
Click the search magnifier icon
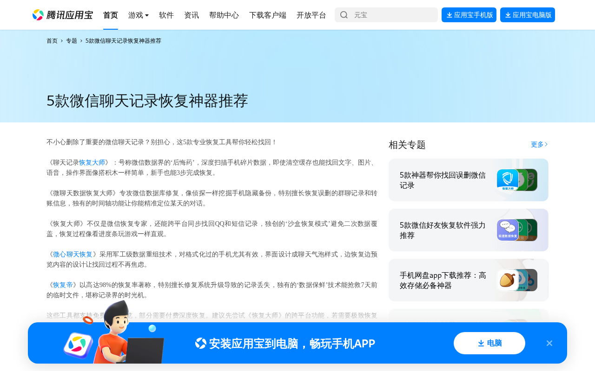344,15
